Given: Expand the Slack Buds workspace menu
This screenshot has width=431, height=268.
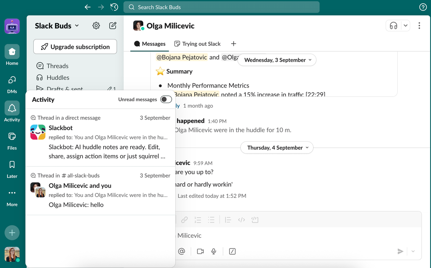Looking at the screenshot, I should click(57, 26).
